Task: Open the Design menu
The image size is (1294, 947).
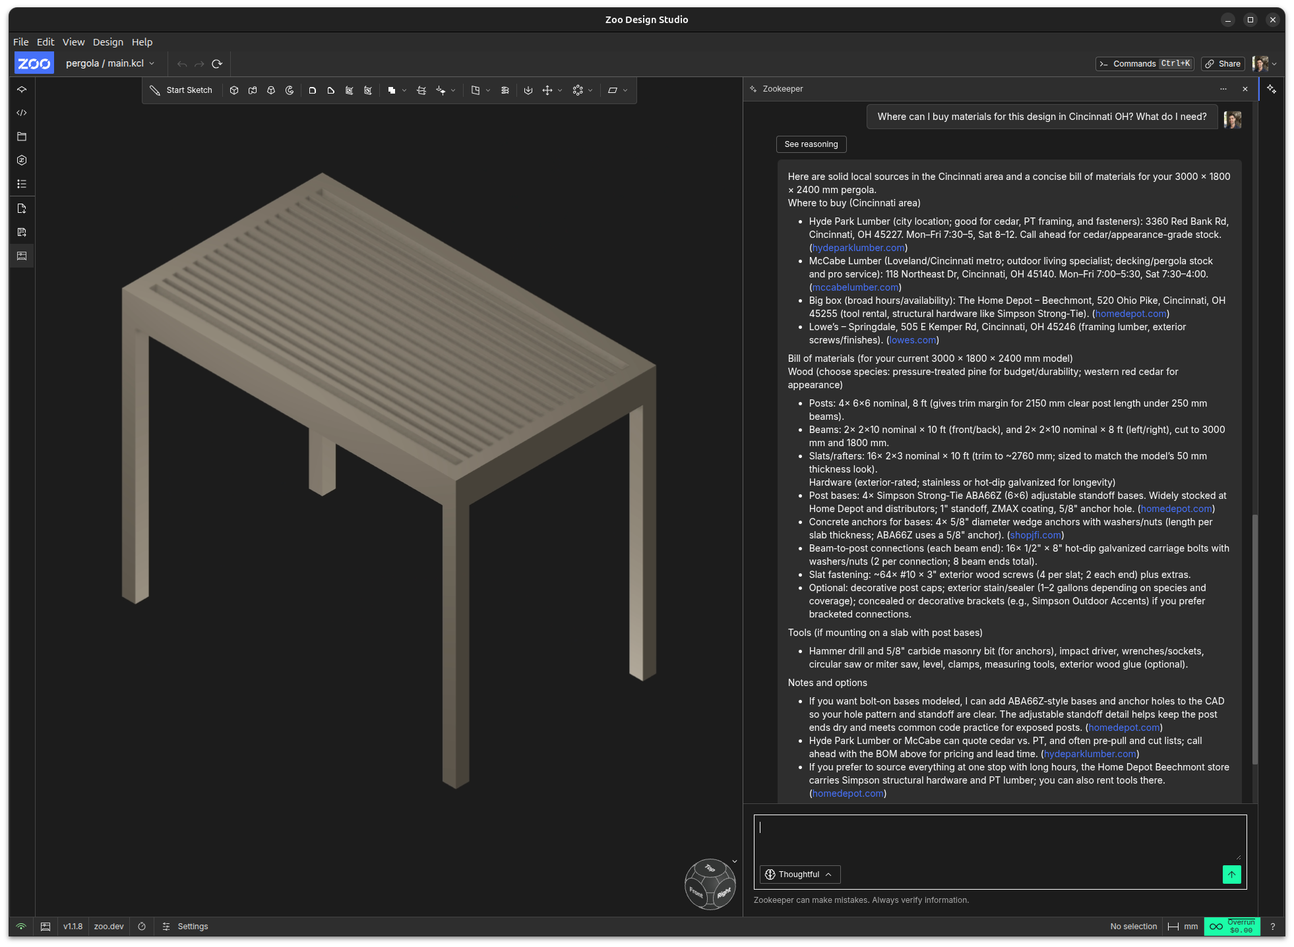Action: 108,42
